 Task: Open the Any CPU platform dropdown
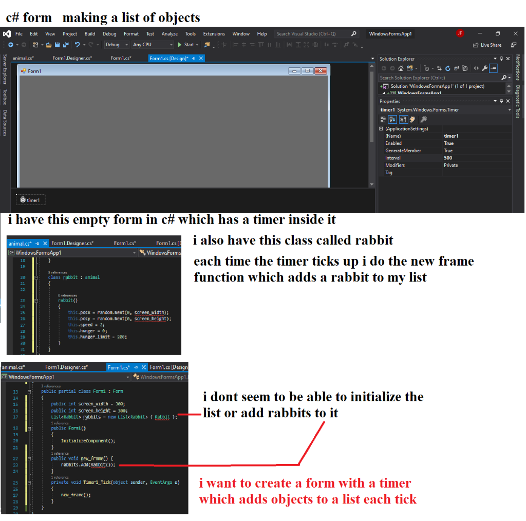click(152, 45)
